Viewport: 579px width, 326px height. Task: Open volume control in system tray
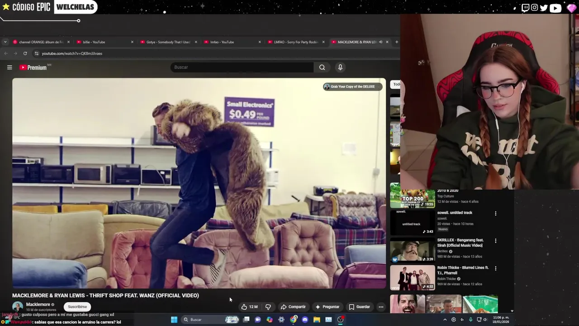coord(485,320)
